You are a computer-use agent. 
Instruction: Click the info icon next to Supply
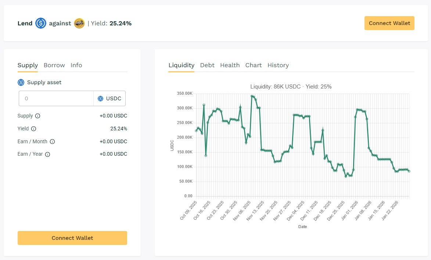click(38, 116)
